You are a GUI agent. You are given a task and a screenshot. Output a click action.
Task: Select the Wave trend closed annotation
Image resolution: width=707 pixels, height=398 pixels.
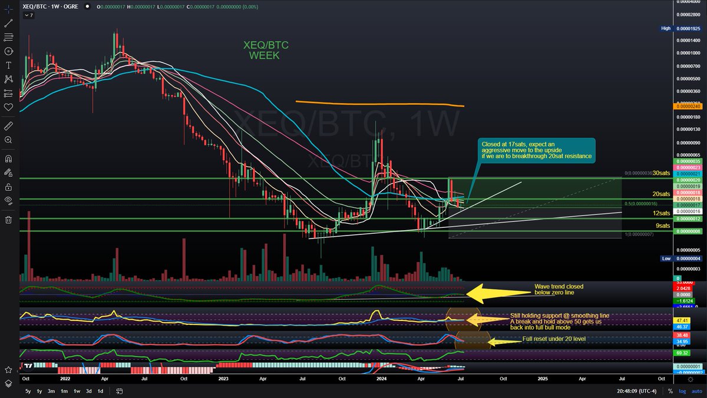(559, 289)
